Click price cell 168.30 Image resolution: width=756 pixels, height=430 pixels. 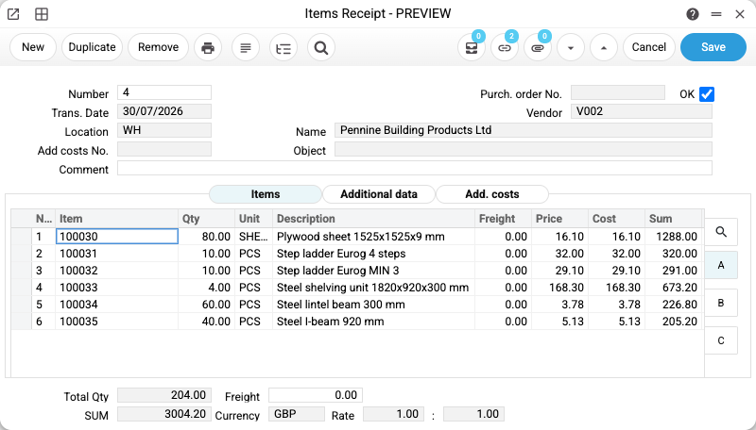[559, 288]
